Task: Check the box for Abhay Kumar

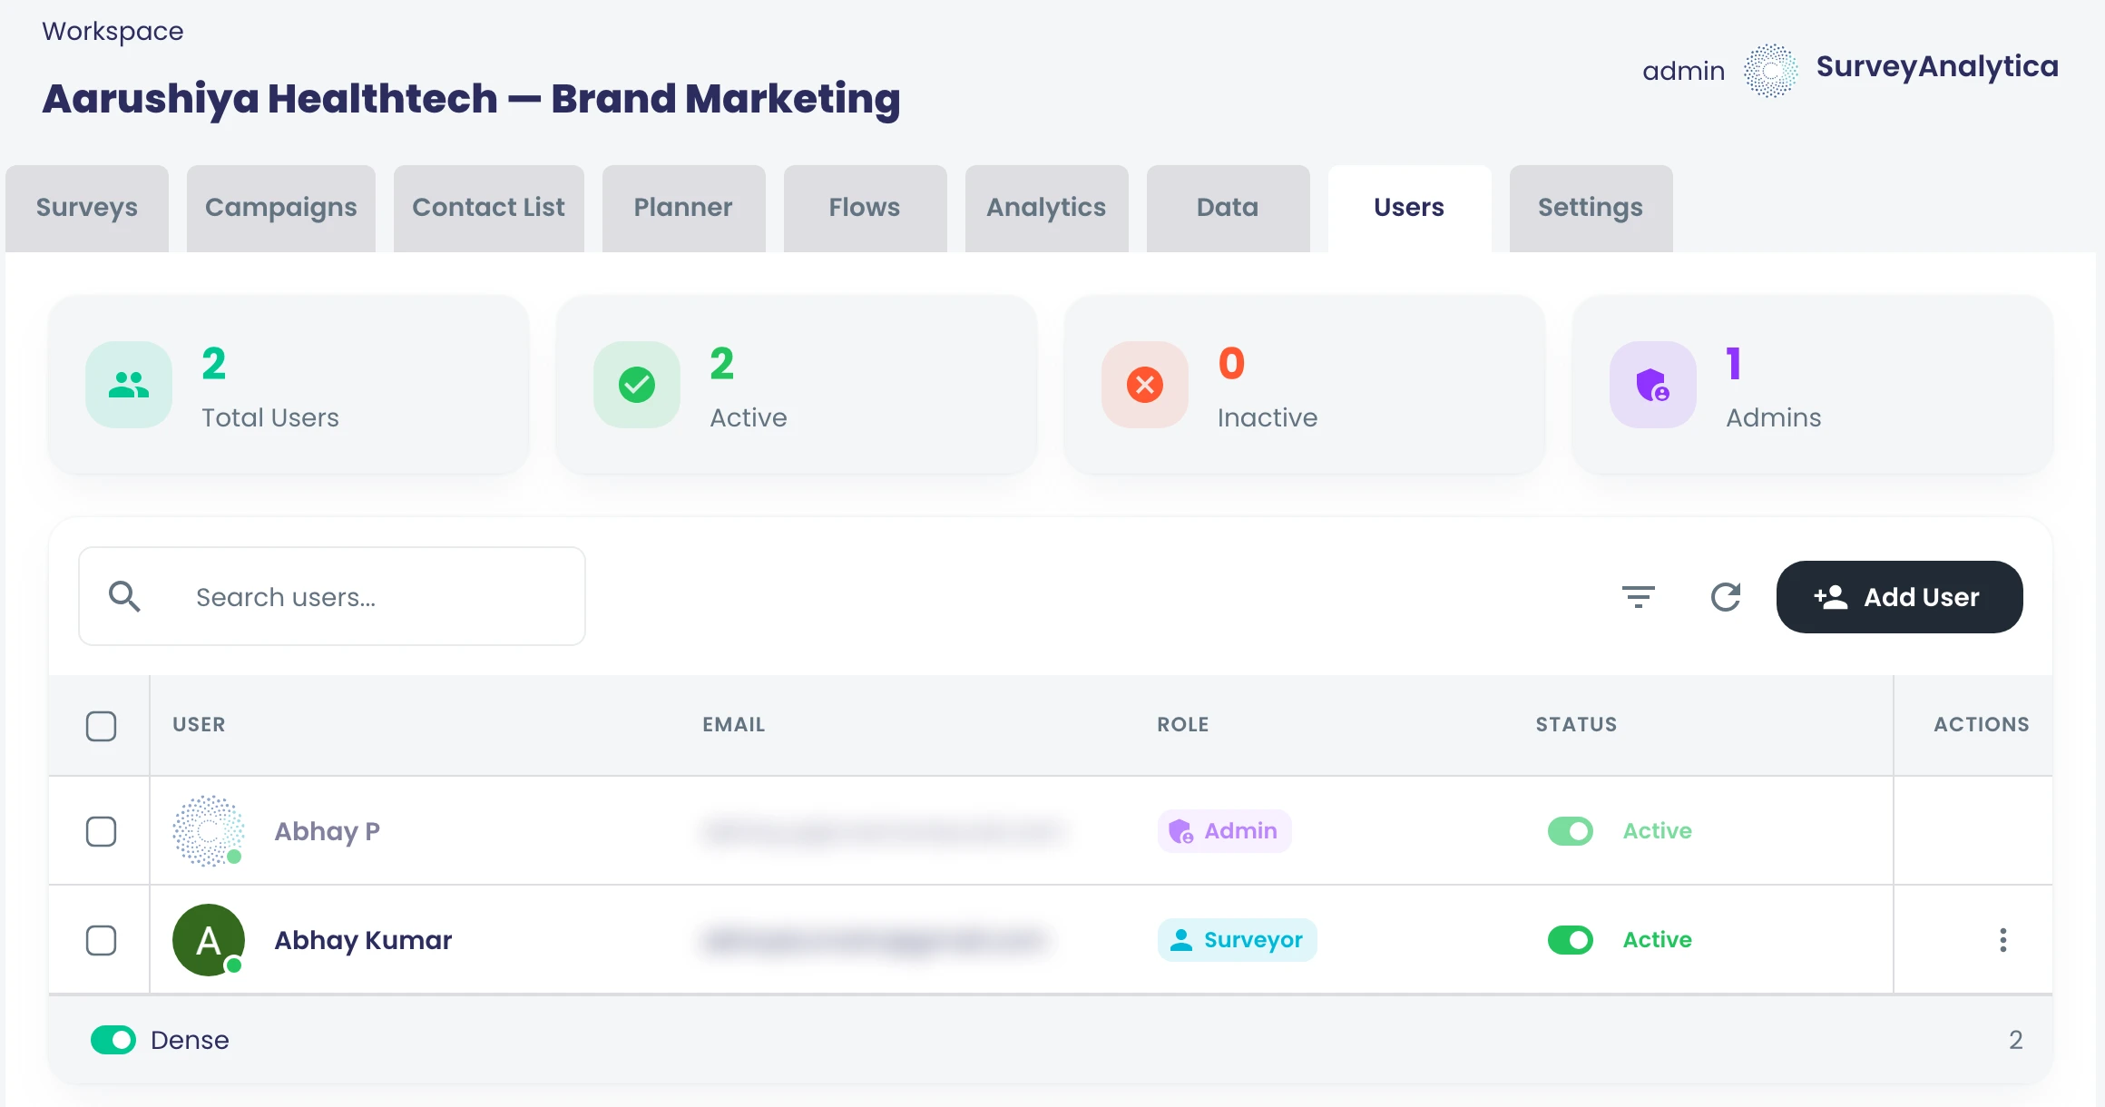Action: click(101, 940)
